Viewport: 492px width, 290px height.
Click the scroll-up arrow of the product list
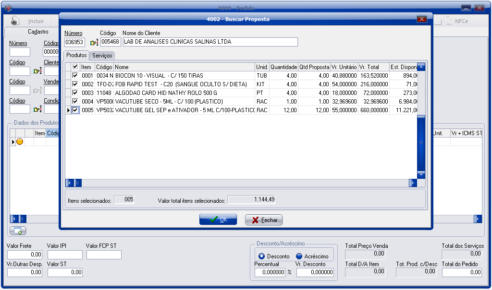pyautogui.click(x=421, y=67)
